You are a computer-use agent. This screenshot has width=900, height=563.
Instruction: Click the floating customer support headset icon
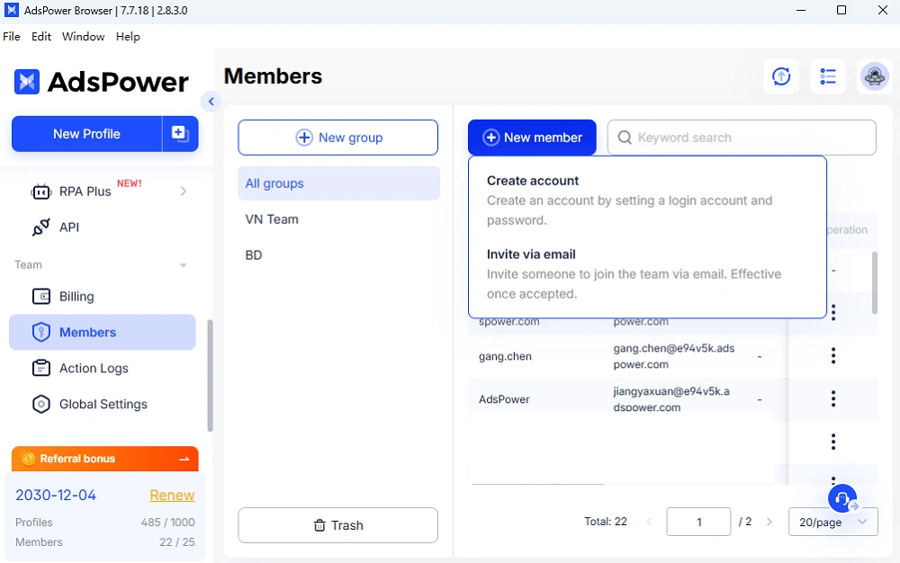tap(841, 498)
